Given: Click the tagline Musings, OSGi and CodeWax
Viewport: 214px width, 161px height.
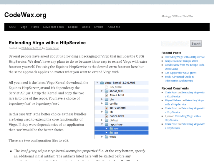Looking at the screenshot, I should point(177,16).
